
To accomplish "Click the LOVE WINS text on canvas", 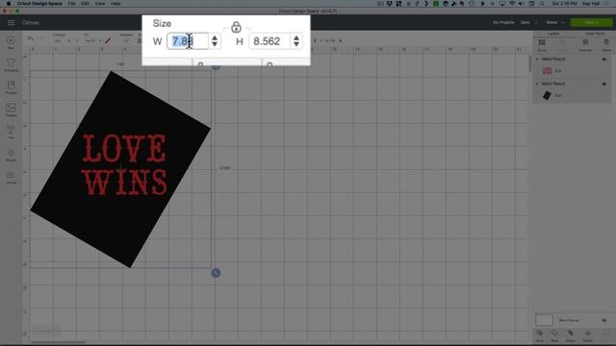I will point(124,164).
